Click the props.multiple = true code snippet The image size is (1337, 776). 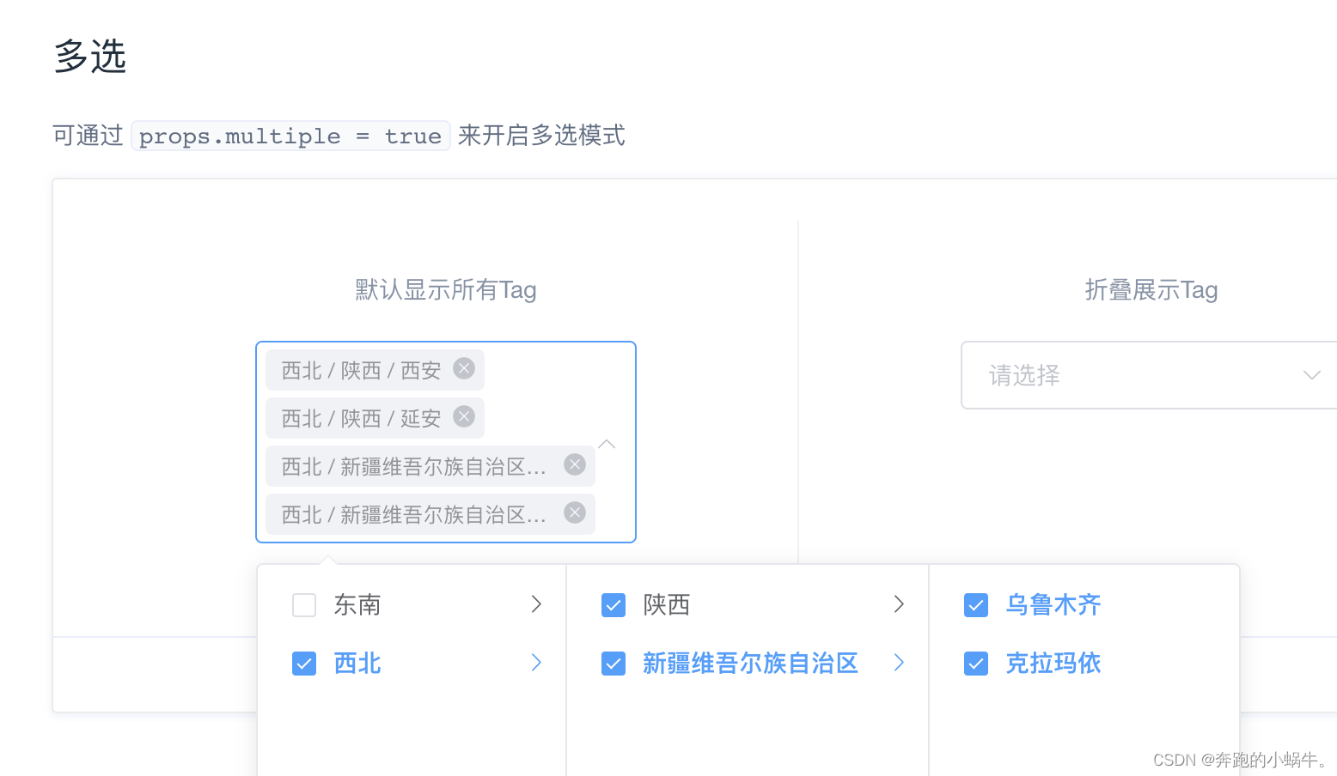tap(290, 136)
